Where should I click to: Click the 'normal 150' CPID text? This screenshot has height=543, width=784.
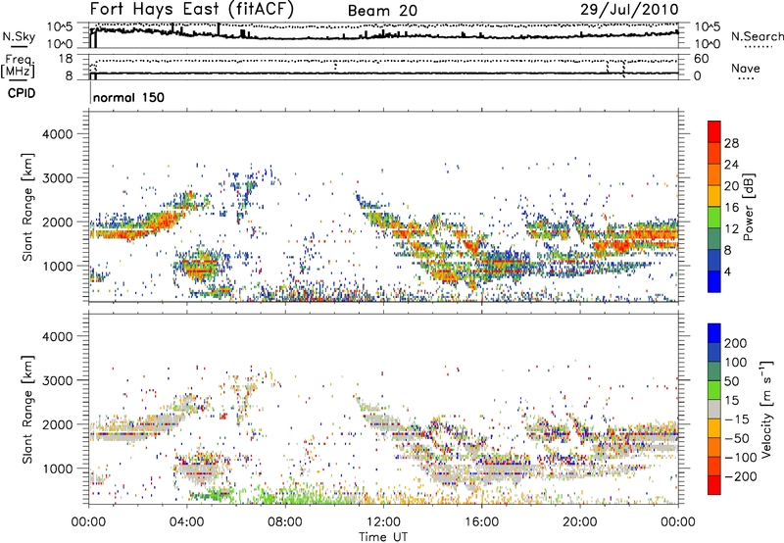click(x=128, y=97)
